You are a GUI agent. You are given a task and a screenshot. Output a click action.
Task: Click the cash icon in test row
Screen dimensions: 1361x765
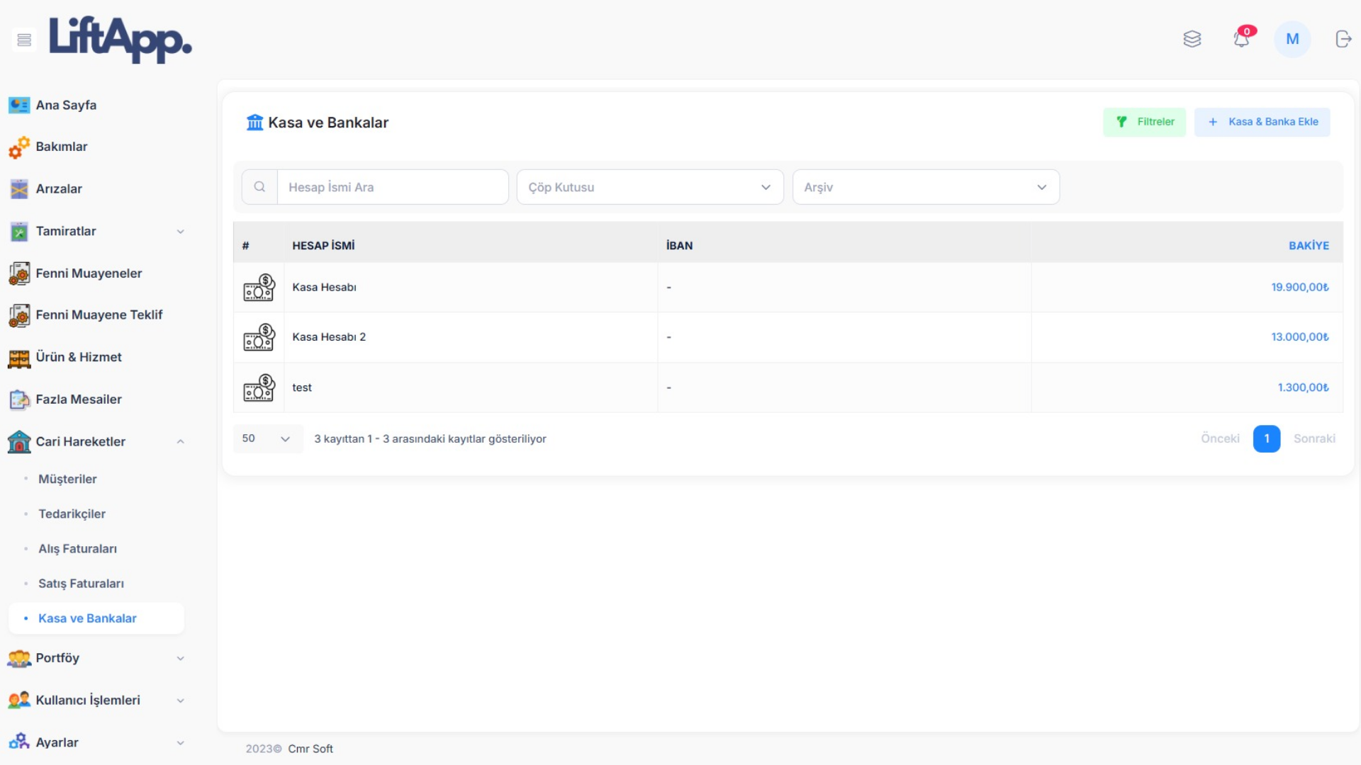click(x=259, y=387)
